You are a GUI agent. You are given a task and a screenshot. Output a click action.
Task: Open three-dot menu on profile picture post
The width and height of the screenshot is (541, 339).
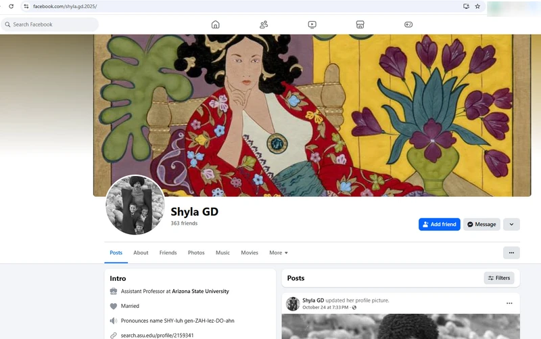tap(509, 303)
